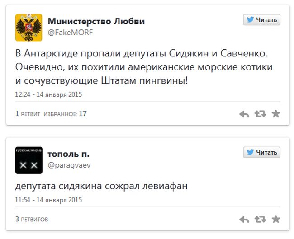Reply to the Министерство Любви tweet

[x=244, y=114]
